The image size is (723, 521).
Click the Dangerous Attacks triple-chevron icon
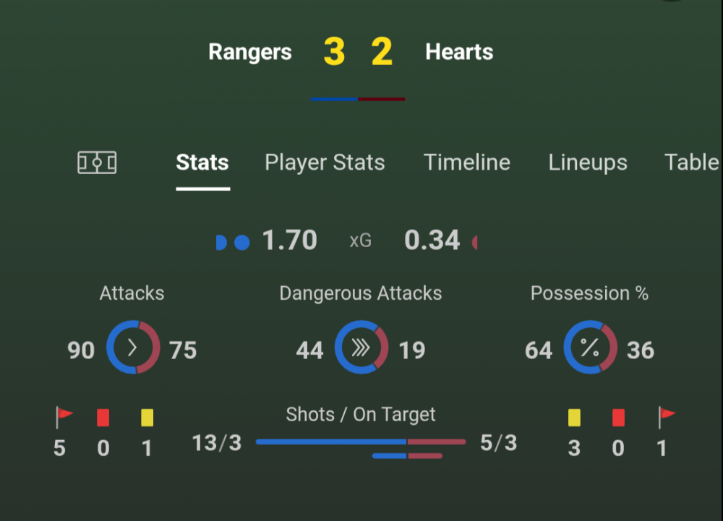coord(361,348)
